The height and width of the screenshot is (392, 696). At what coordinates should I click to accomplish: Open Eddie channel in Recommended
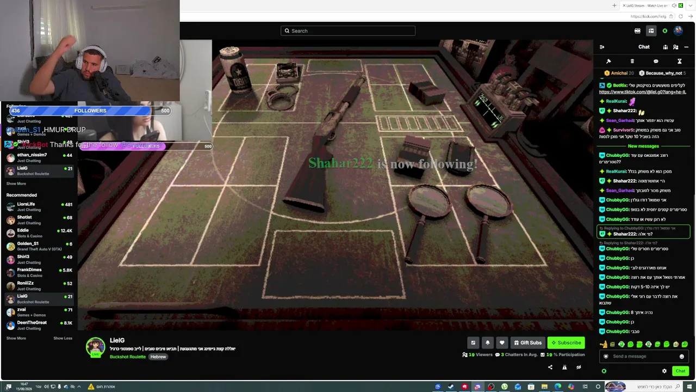click(x=39, y=233)
